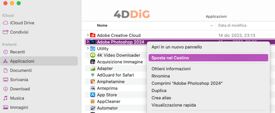Image resolution: width=275 pixels, height=113 pixels.
Task: Click the Adapter app icon
Action: tap(92, 68)
